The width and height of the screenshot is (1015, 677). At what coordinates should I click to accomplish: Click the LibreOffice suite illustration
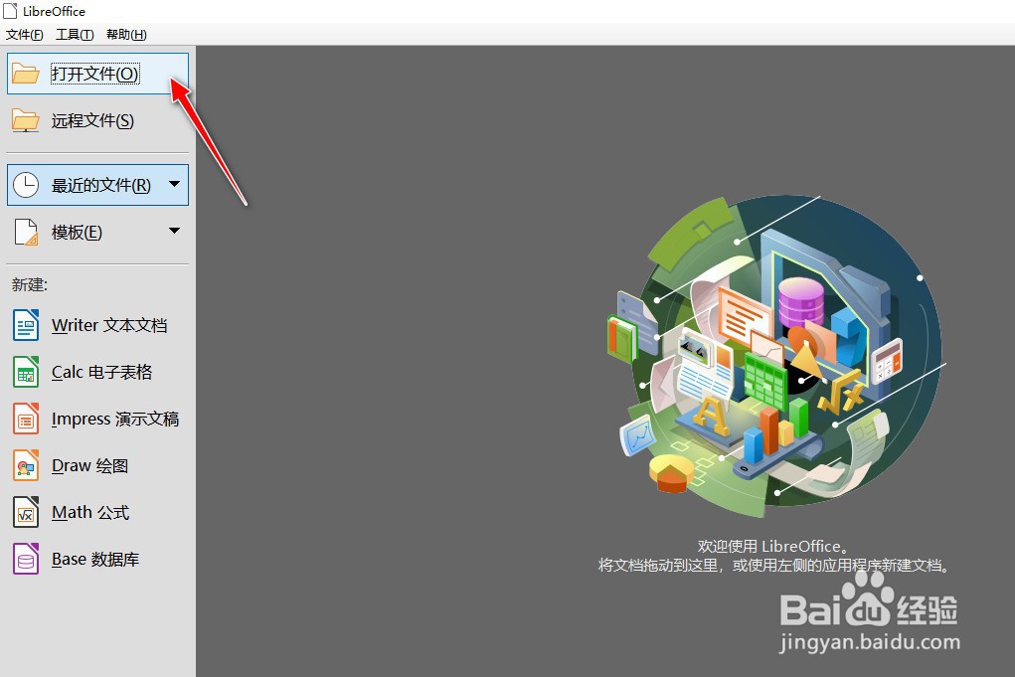(x=776, y=356)
